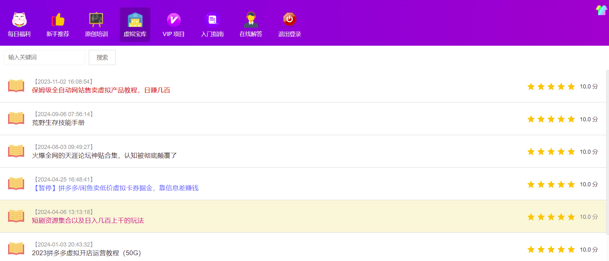Open 保姆级全自动网站售卖虚拟产品教程 article
The height and width of the screenshot is (261, 609).
(x=101, y=90)
